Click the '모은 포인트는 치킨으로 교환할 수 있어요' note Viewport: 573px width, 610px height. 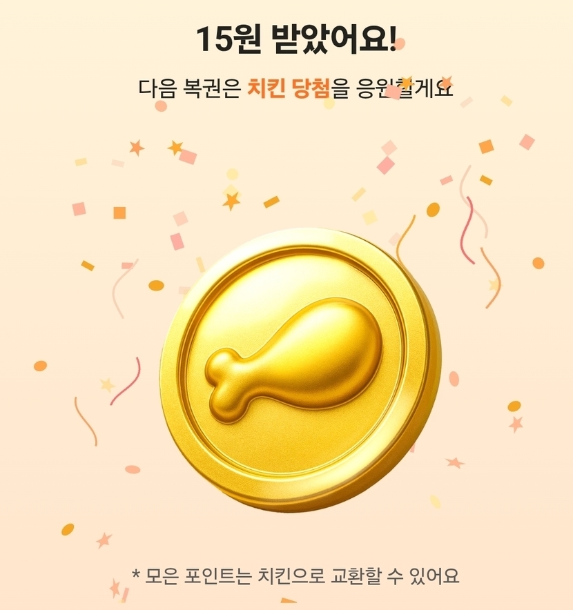click(302, 576)
